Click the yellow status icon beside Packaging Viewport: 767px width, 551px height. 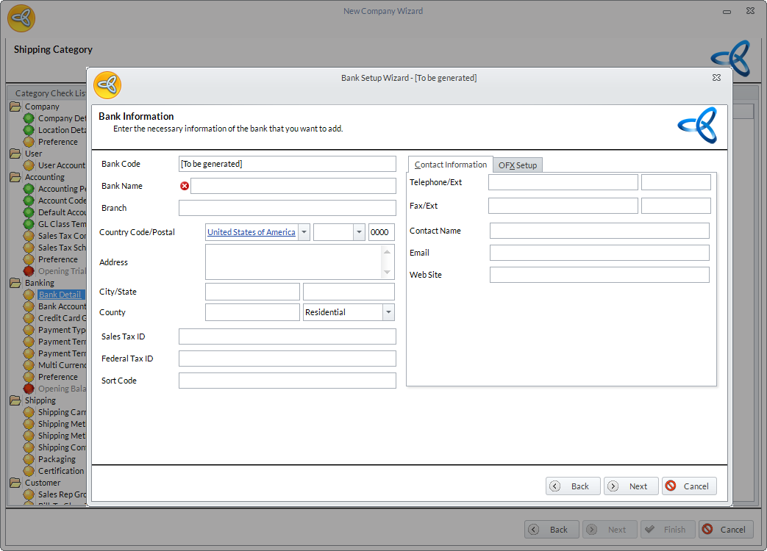[x=29, y=459]
